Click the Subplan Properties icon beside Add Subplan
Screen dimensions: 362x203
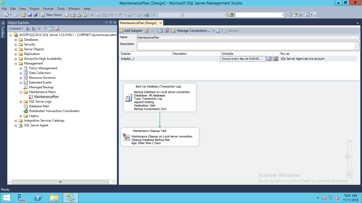point(147,31)
